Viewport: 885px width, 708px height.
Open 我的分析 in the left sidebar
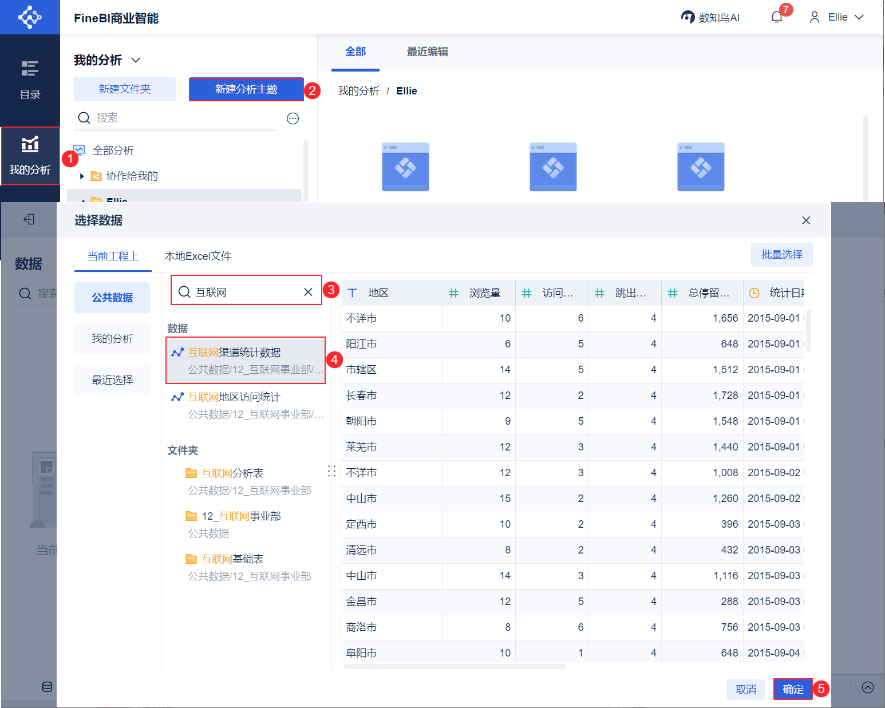coord(30,156)
